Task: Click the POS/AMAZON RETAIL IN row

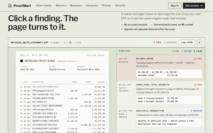Action: [63, 117]
